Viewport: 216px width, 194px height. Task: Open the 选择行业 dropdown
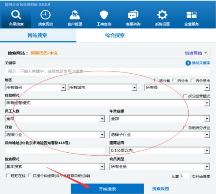[55, 135]
